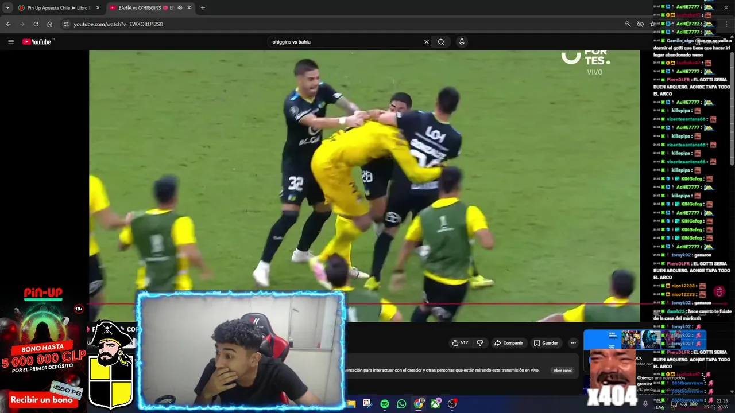Save the video with Guardar
The image size is (735, 413).
pos(546,343)
